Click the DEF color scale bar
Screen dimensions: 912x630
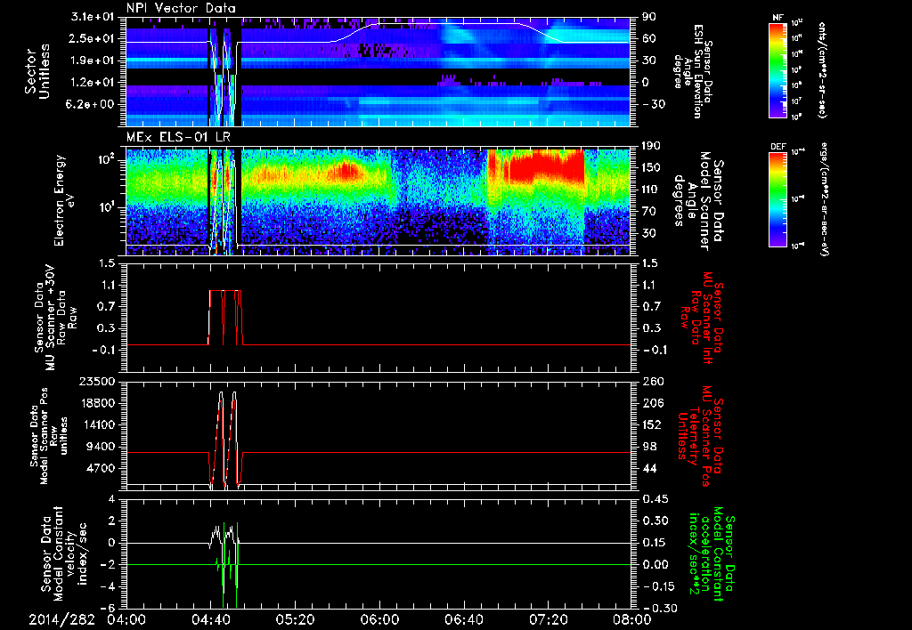[x=778, y=199]
